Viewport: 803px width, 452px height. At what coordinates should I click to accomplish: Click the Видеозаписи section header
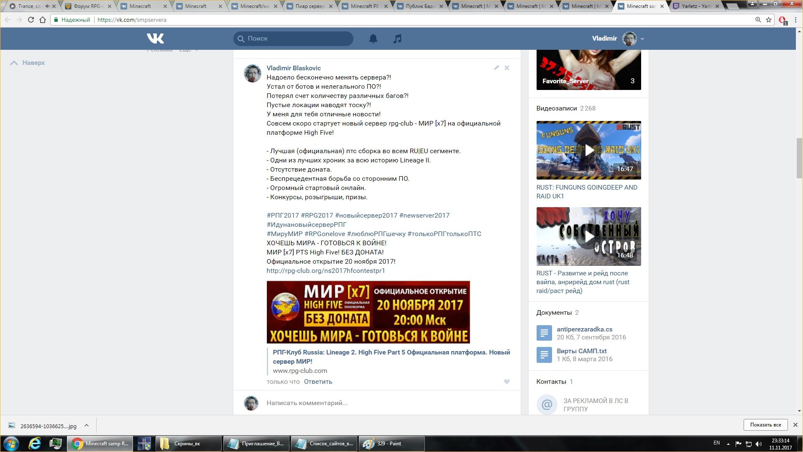pos(556,108)
